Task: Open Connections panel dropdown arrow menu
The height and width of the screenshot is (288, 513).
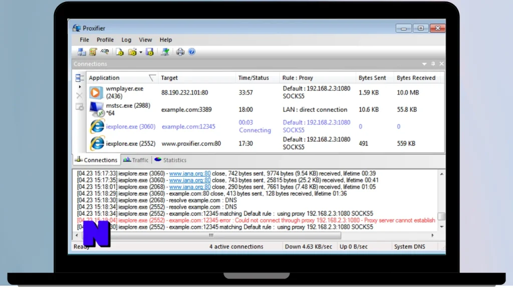Action: point(424,64)
